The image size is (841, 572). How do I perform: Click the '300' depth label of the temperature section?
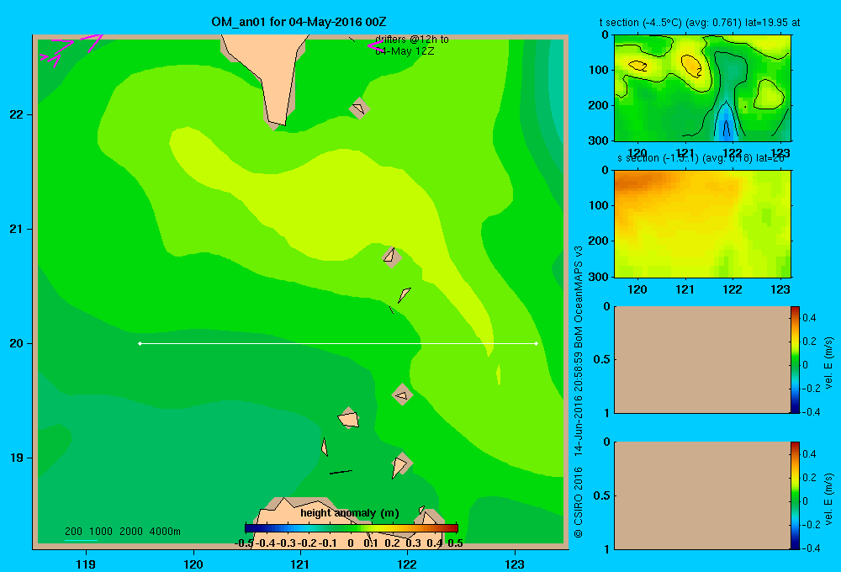point(598,140)
